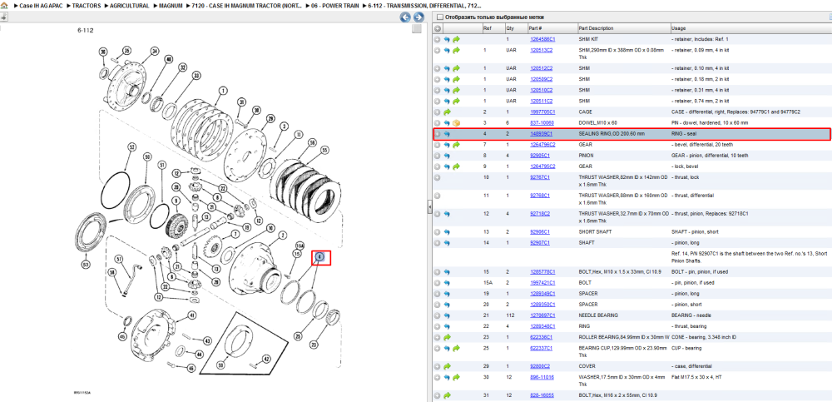Click the yellow box icon in DOWEL row
This screenshot has height=402, width=832.
point(456,123)
